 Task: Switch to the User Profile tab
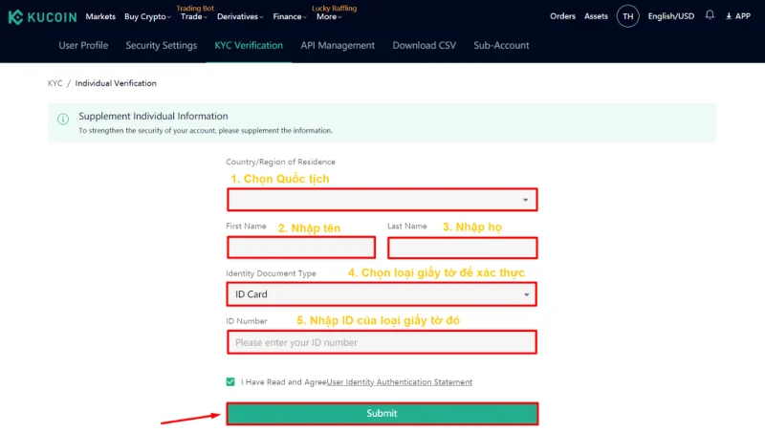pos(83,45)
